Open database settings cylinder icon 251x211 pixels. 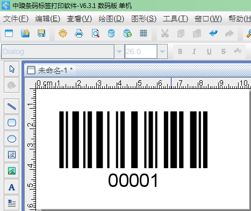pos(111,33)
